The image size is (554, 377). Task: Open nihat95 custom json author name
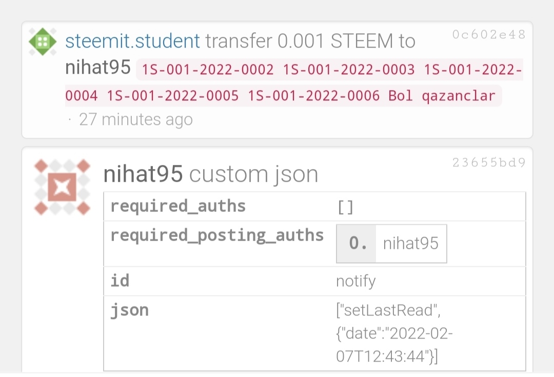143,174
